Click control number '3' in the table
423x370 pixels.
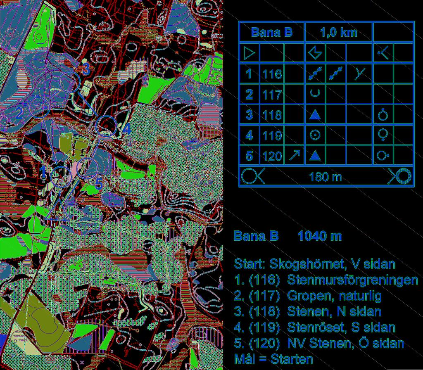coord(249,115)
